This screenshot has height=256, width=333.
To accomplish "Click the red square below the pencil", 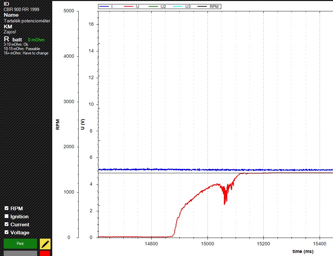I will (45, 253).
